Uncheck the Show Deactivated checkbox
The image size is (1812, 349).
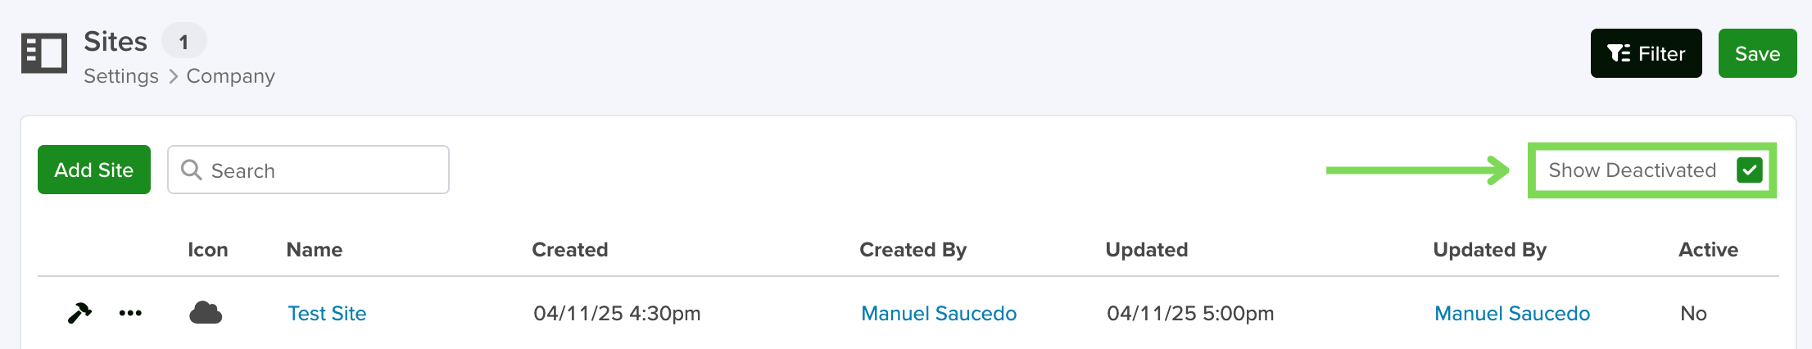1749,170
